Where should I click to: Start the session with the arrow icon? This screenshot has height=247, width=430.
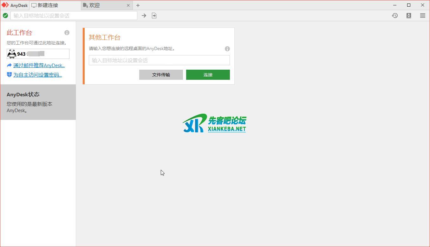click(x=144, y=15)
